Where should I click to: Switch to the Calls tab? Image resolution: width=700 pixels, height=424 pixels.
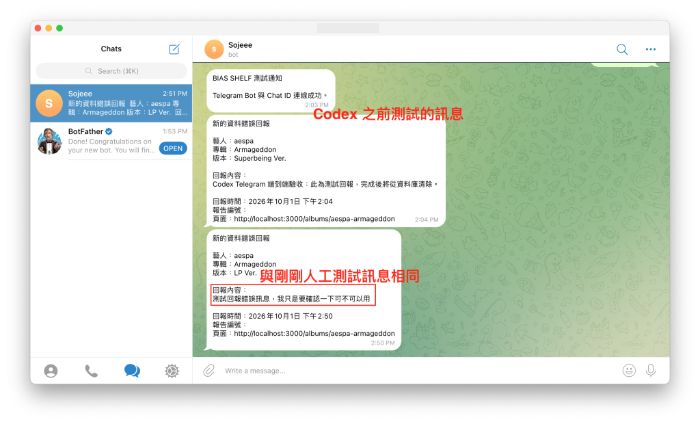(x=91, y=371)
